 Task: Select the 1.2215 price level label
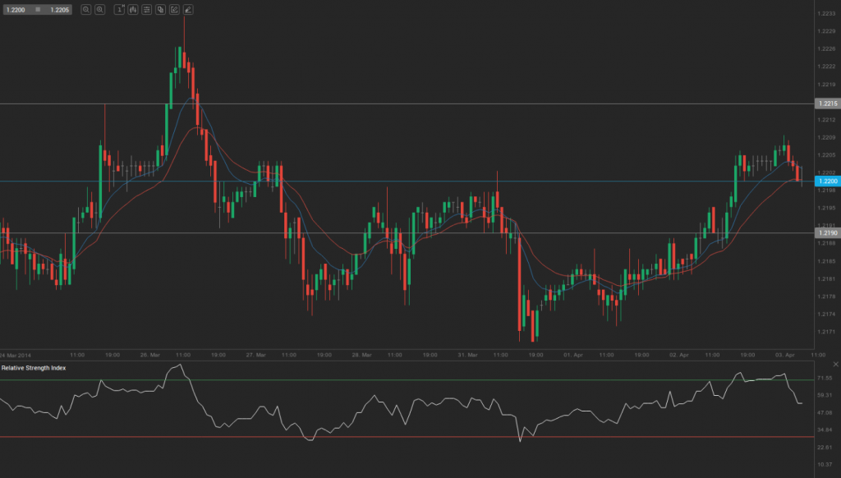pyautogui.click(x=825, y=103)
